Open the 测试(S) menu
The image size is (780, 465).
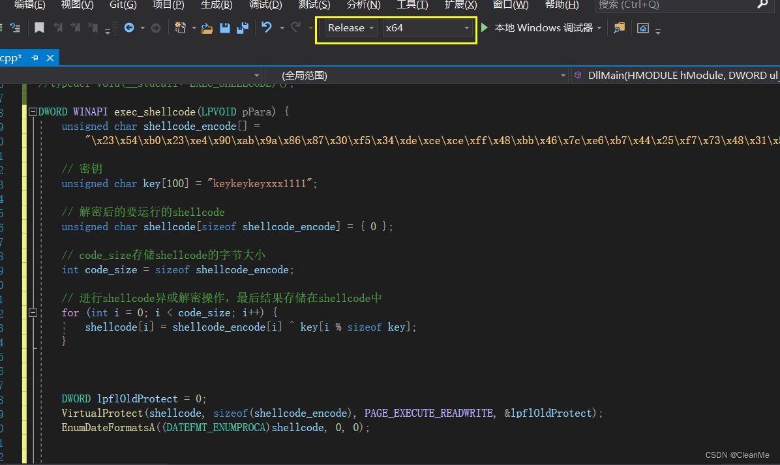[314, 5]
